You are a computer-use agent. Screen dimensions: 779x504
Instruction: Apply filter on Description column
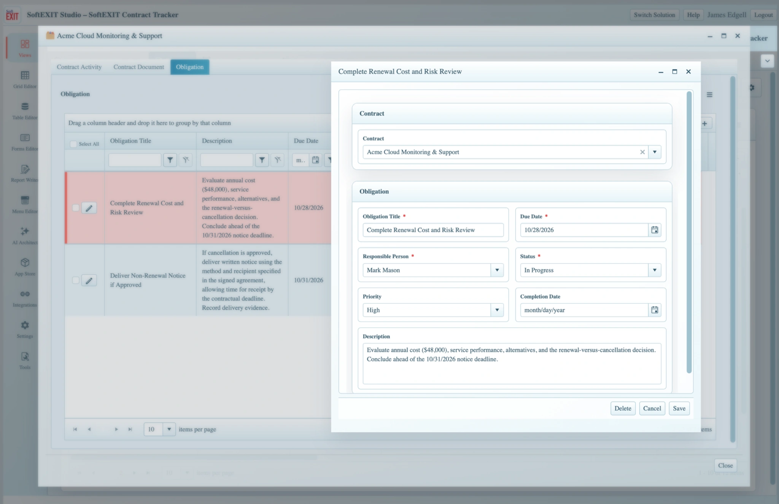[x=262, y=160]
